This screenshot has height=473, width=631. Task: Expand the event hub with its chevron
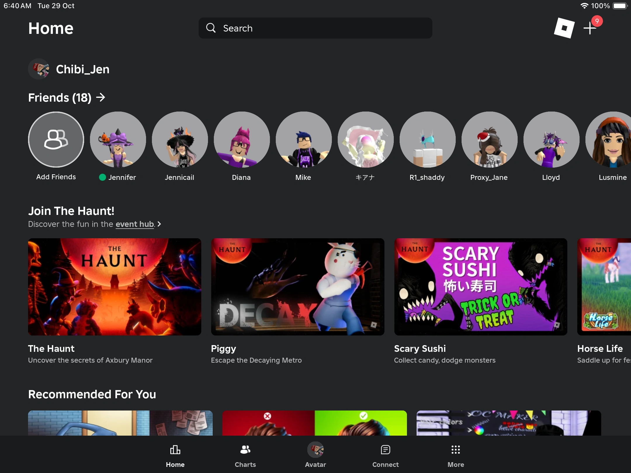pos(159,224)
